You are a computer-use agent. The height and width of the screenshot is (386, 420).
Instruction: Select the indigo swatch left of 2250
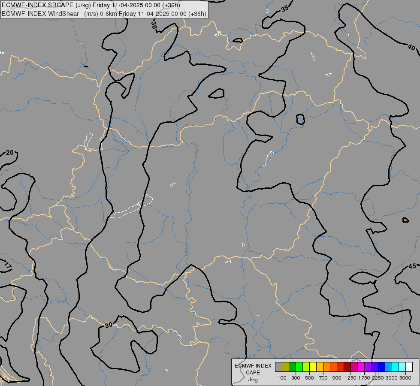[375, 367]
